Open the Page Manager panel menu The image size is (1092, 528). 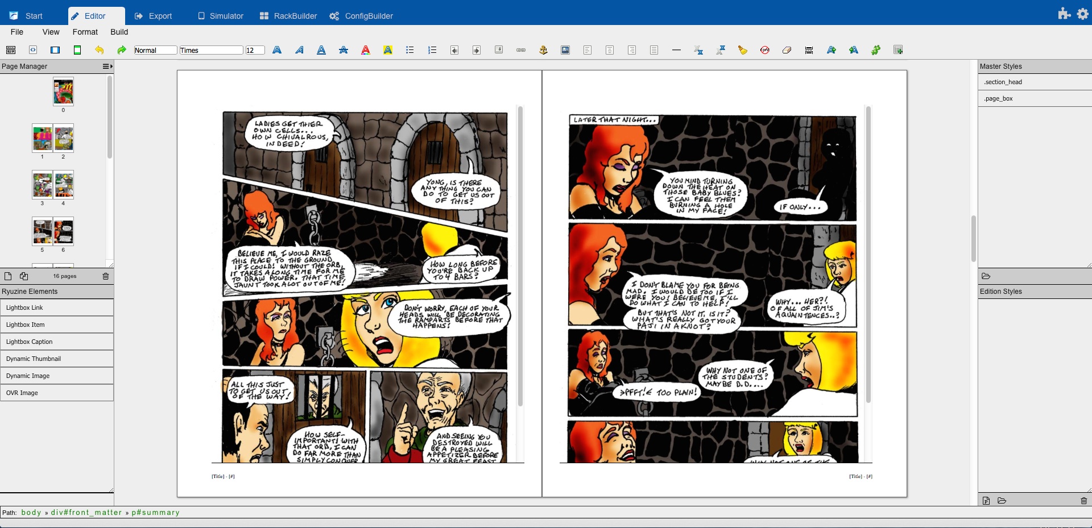[x=107, y=66]
